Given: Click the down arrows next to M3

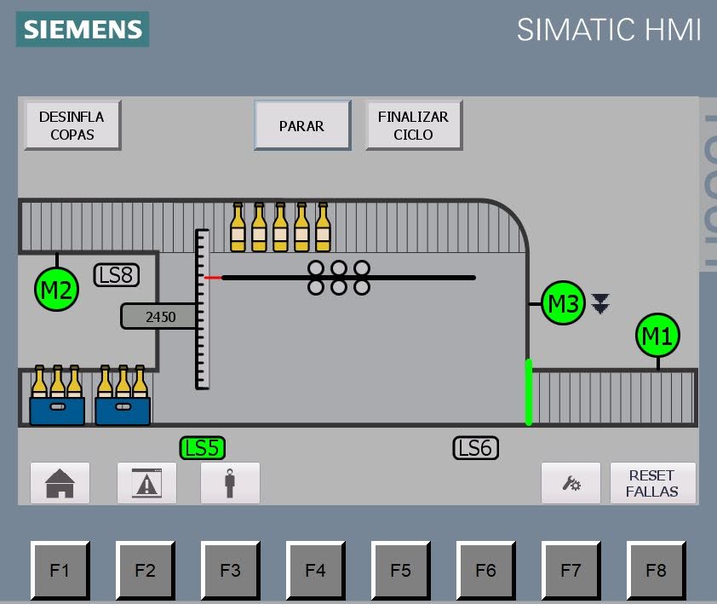Looking at the screenshot, I should tap(601, 303).
